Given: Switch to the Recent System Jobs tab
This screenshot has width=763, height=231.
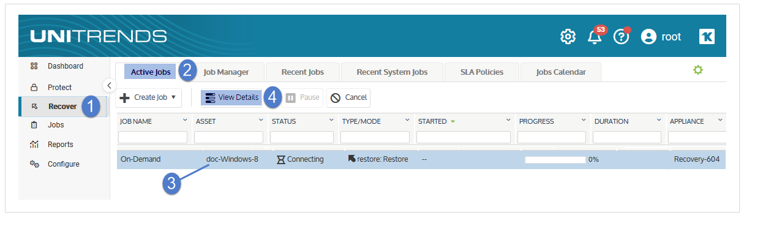Looking at the screenshot, I should coord(392,72).
